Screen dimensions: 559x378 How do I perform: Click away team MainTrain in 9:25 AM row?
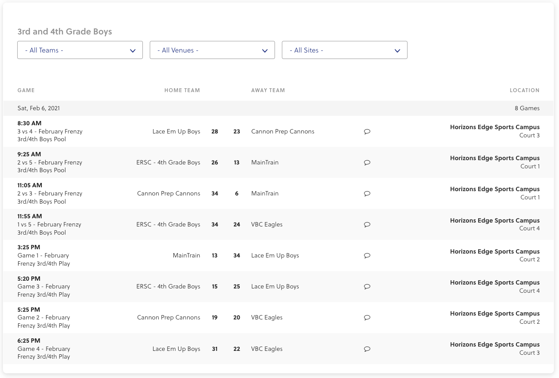point(265,162)
